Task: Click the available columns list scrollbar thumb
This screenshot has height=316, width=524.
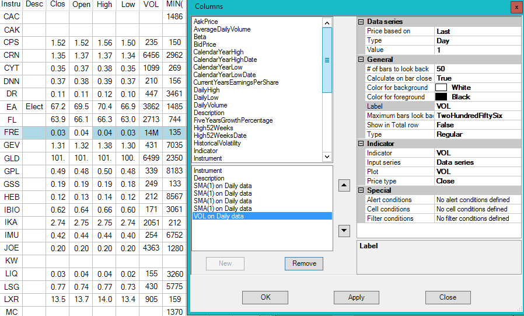Action: click(327, 60)
